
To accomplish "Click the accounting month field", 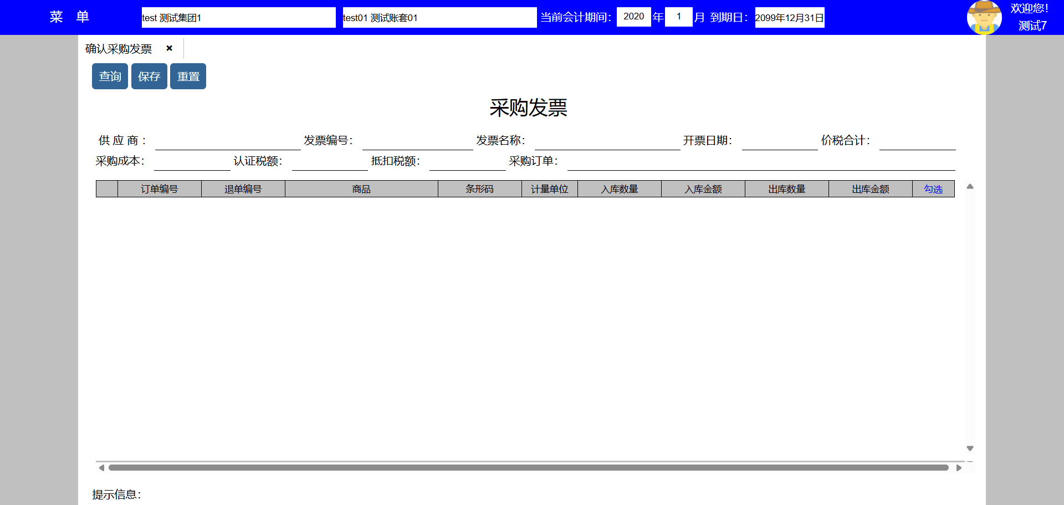I will (678, 17).
